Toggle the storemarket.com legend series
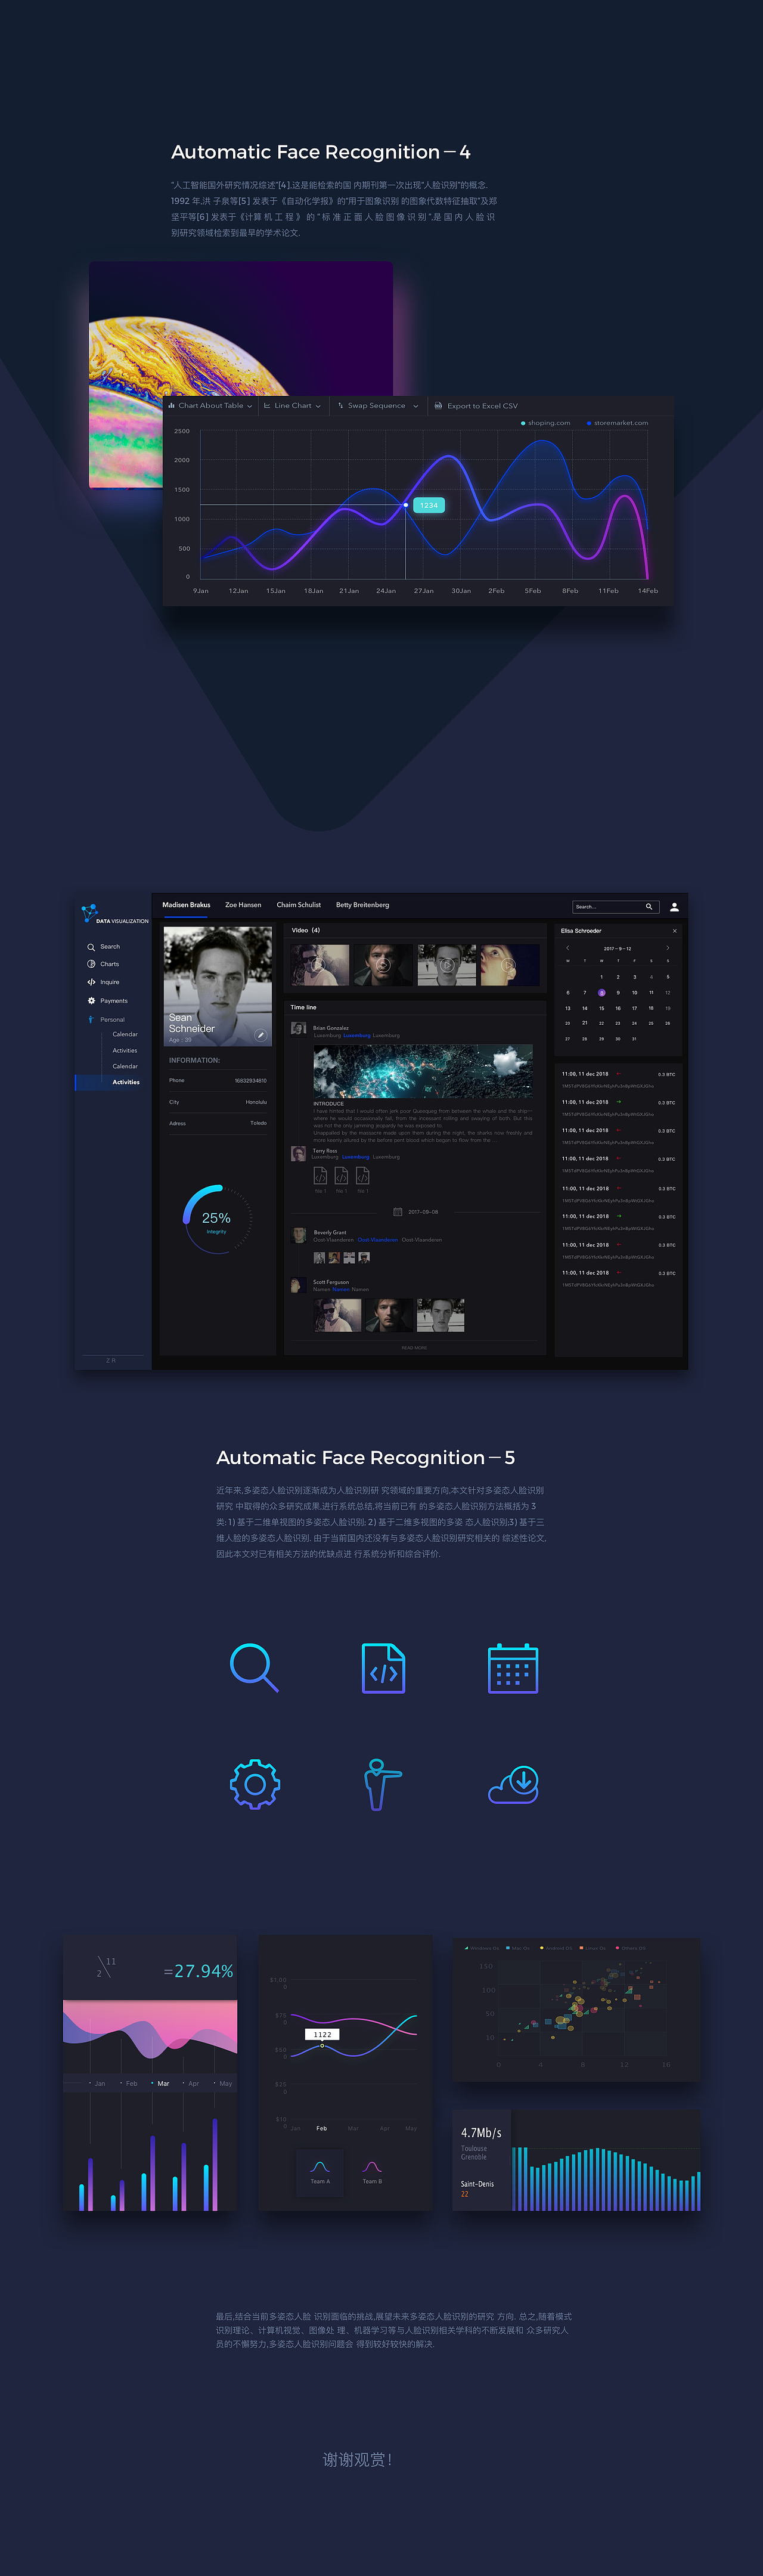The height and width of the screenshot is (2576, 763). point(617,423)
